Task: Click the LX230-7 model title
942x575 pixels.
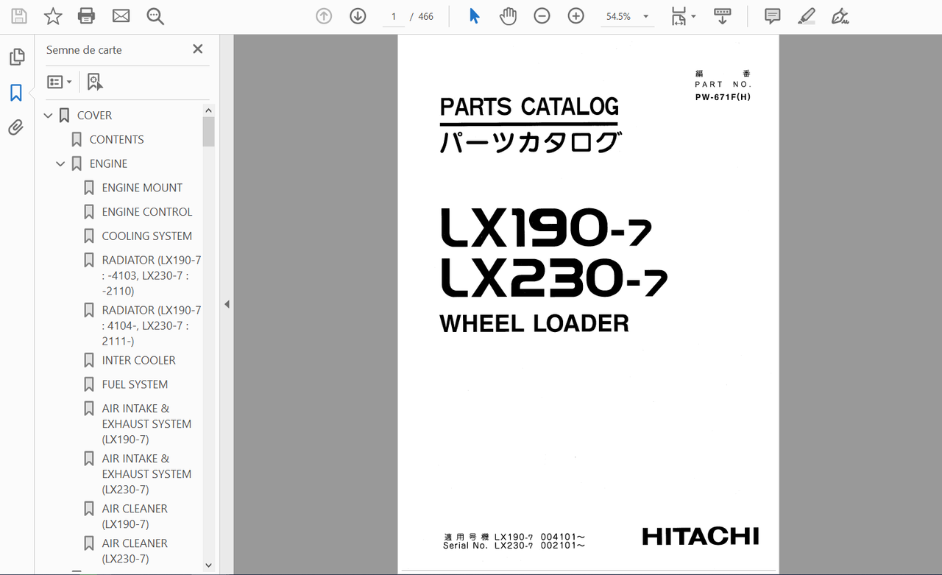Action: point(553,278)
